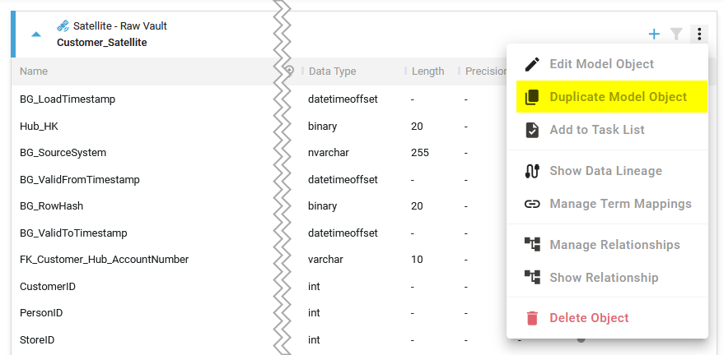Click the link icon beside Manage Term Mappings

tap(532, 204)
